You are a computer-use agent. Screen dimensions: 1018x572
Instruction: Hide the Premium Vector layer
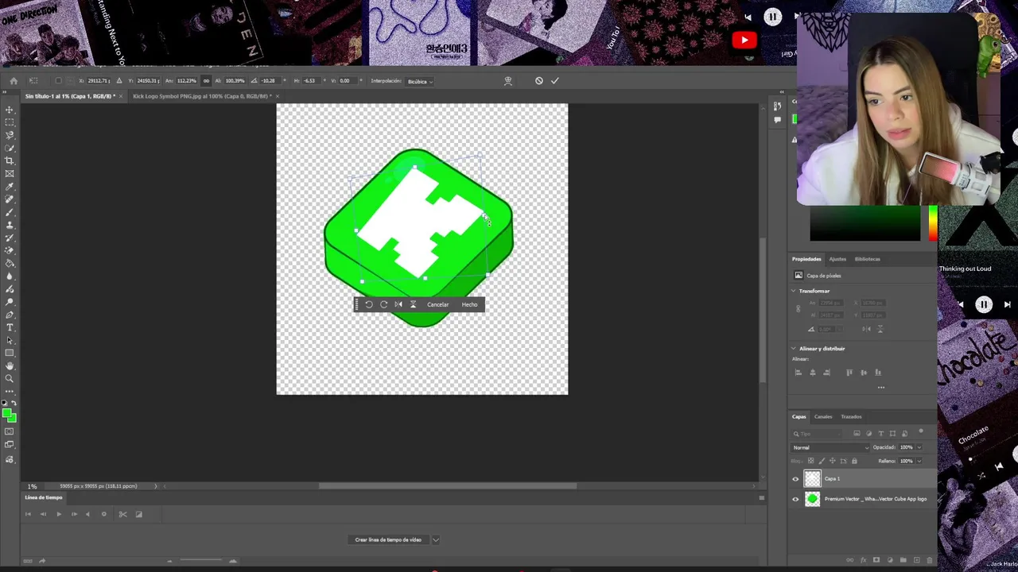pos(795,499)
